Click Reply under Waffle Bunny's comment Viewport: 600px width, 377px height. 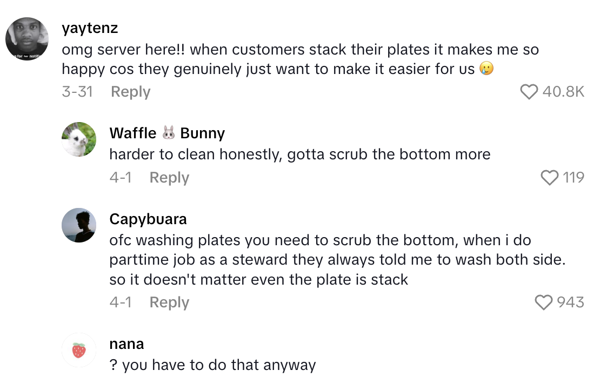click(169, 177)
